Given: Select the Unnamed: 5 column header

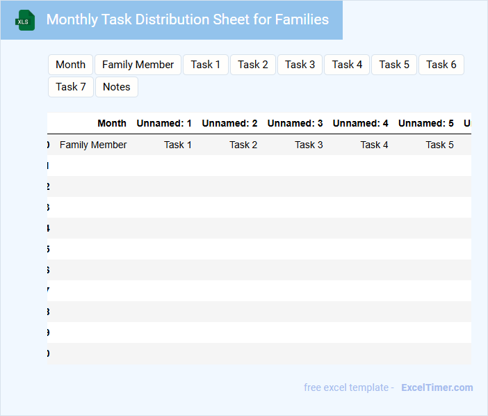Looking at the screenshot, I should point(425,123).
